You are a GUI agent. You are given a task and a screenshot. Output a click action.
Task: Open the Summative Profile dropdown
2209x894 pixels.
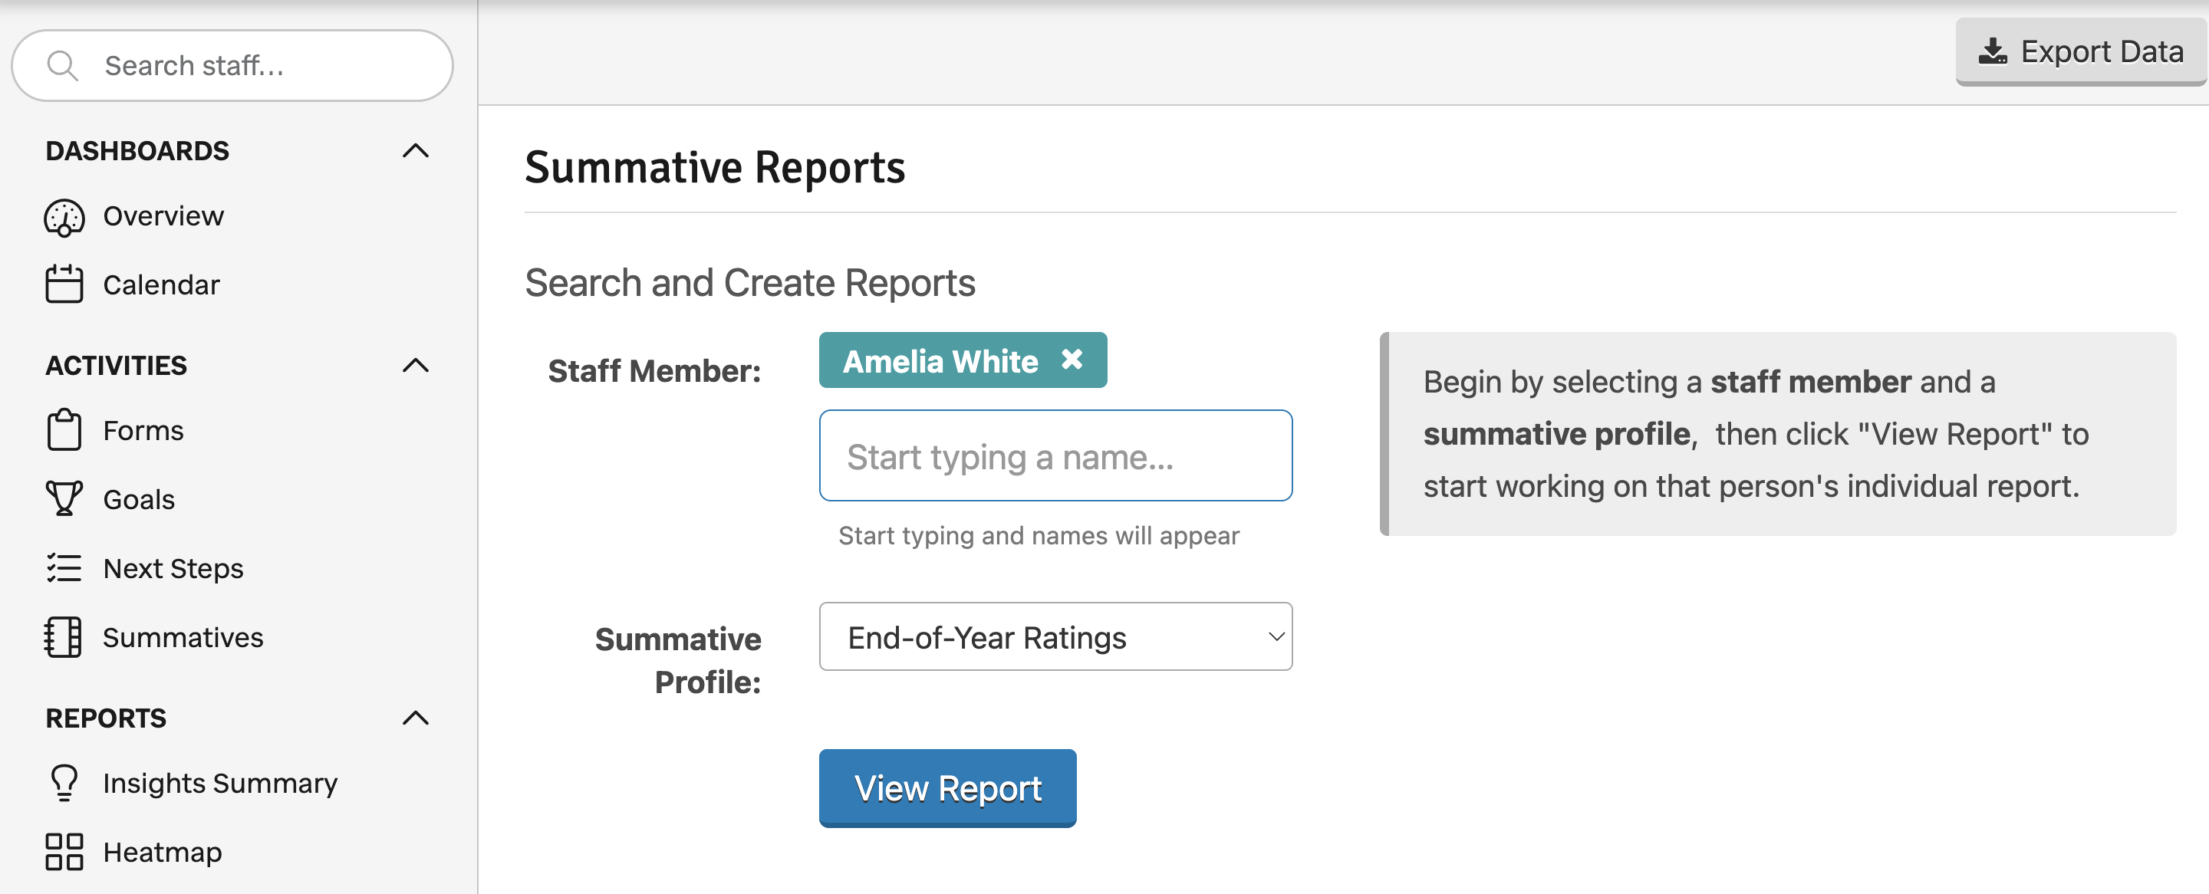pos(1055,637)
